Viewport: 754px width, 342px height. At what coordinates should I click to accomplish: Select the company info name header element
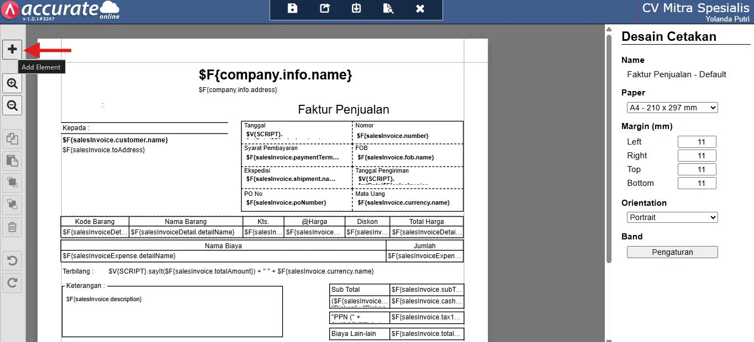[275, 74]
